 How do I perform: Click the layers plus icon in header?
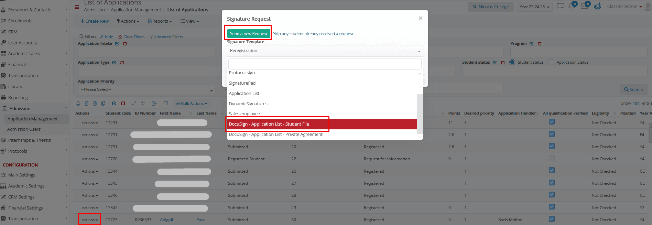(598, 6)
